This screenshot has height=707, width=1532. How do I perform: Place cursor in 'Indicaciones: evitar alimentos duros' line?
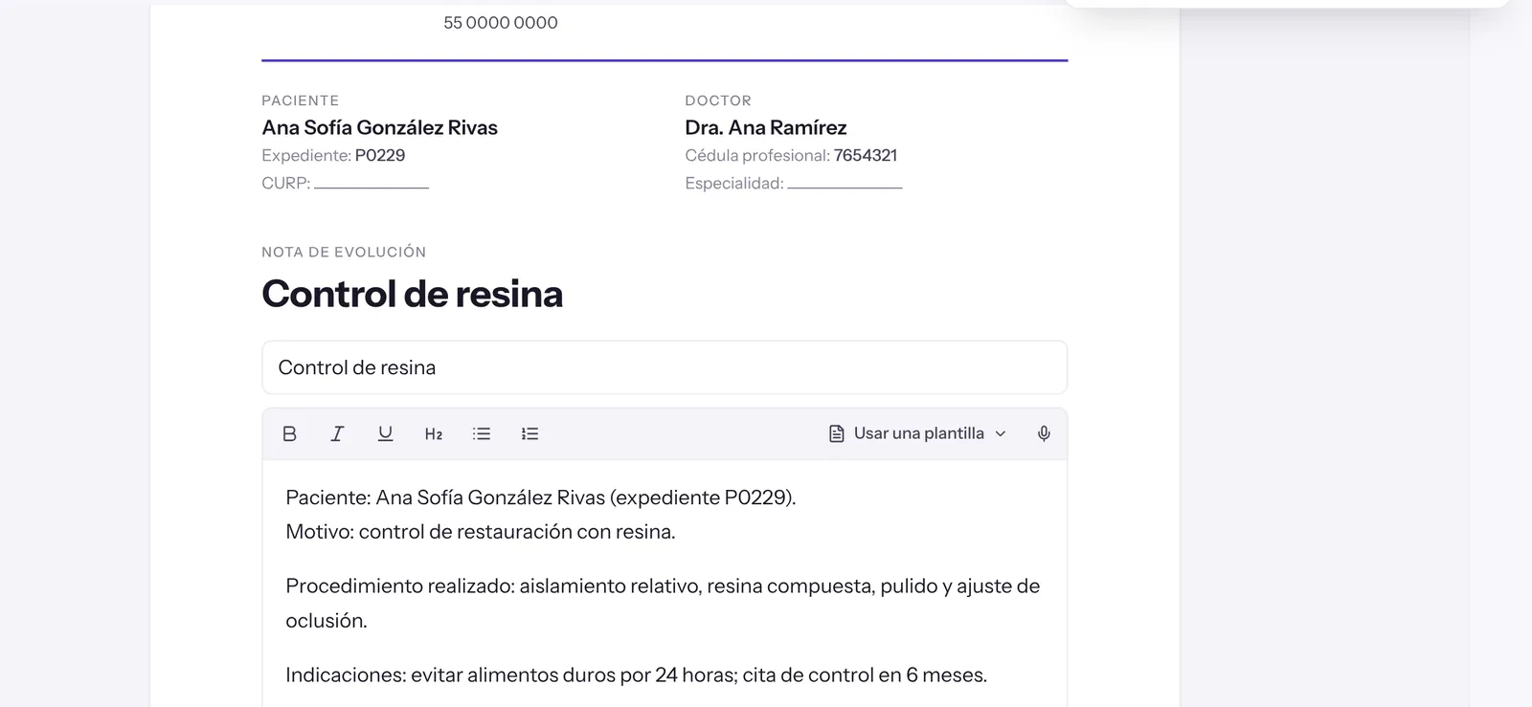tap(636, 674)
